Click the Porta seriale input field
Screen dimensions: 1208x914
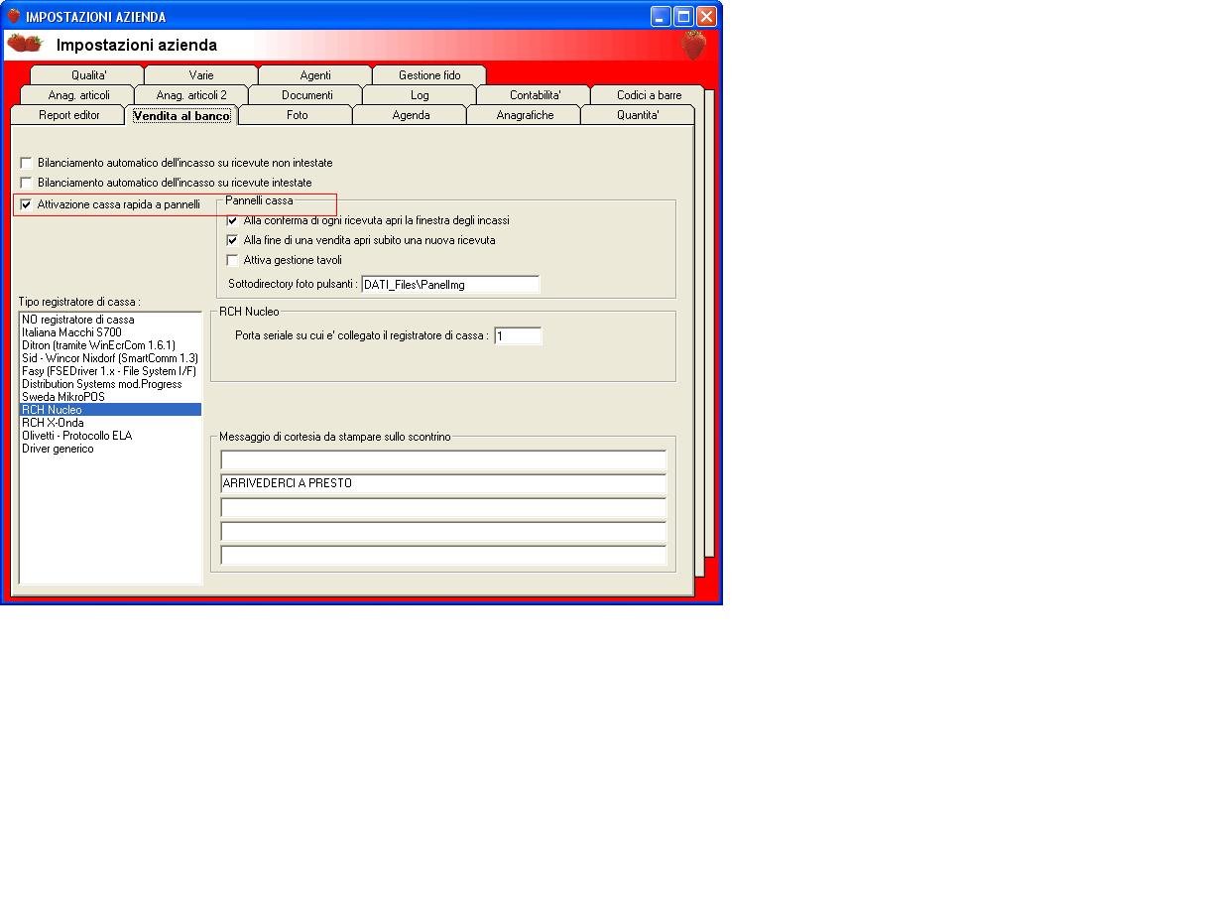pos(518,336)
